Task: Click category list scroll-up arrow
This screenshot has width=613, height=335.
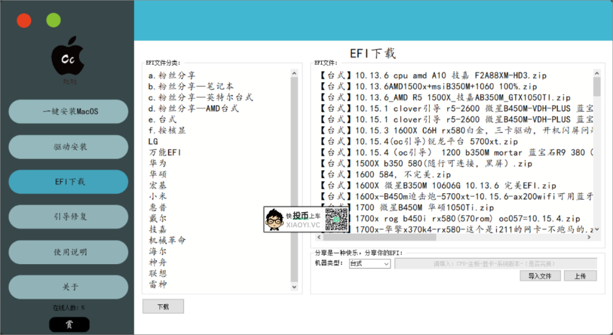Action: (x=295, y=73)
